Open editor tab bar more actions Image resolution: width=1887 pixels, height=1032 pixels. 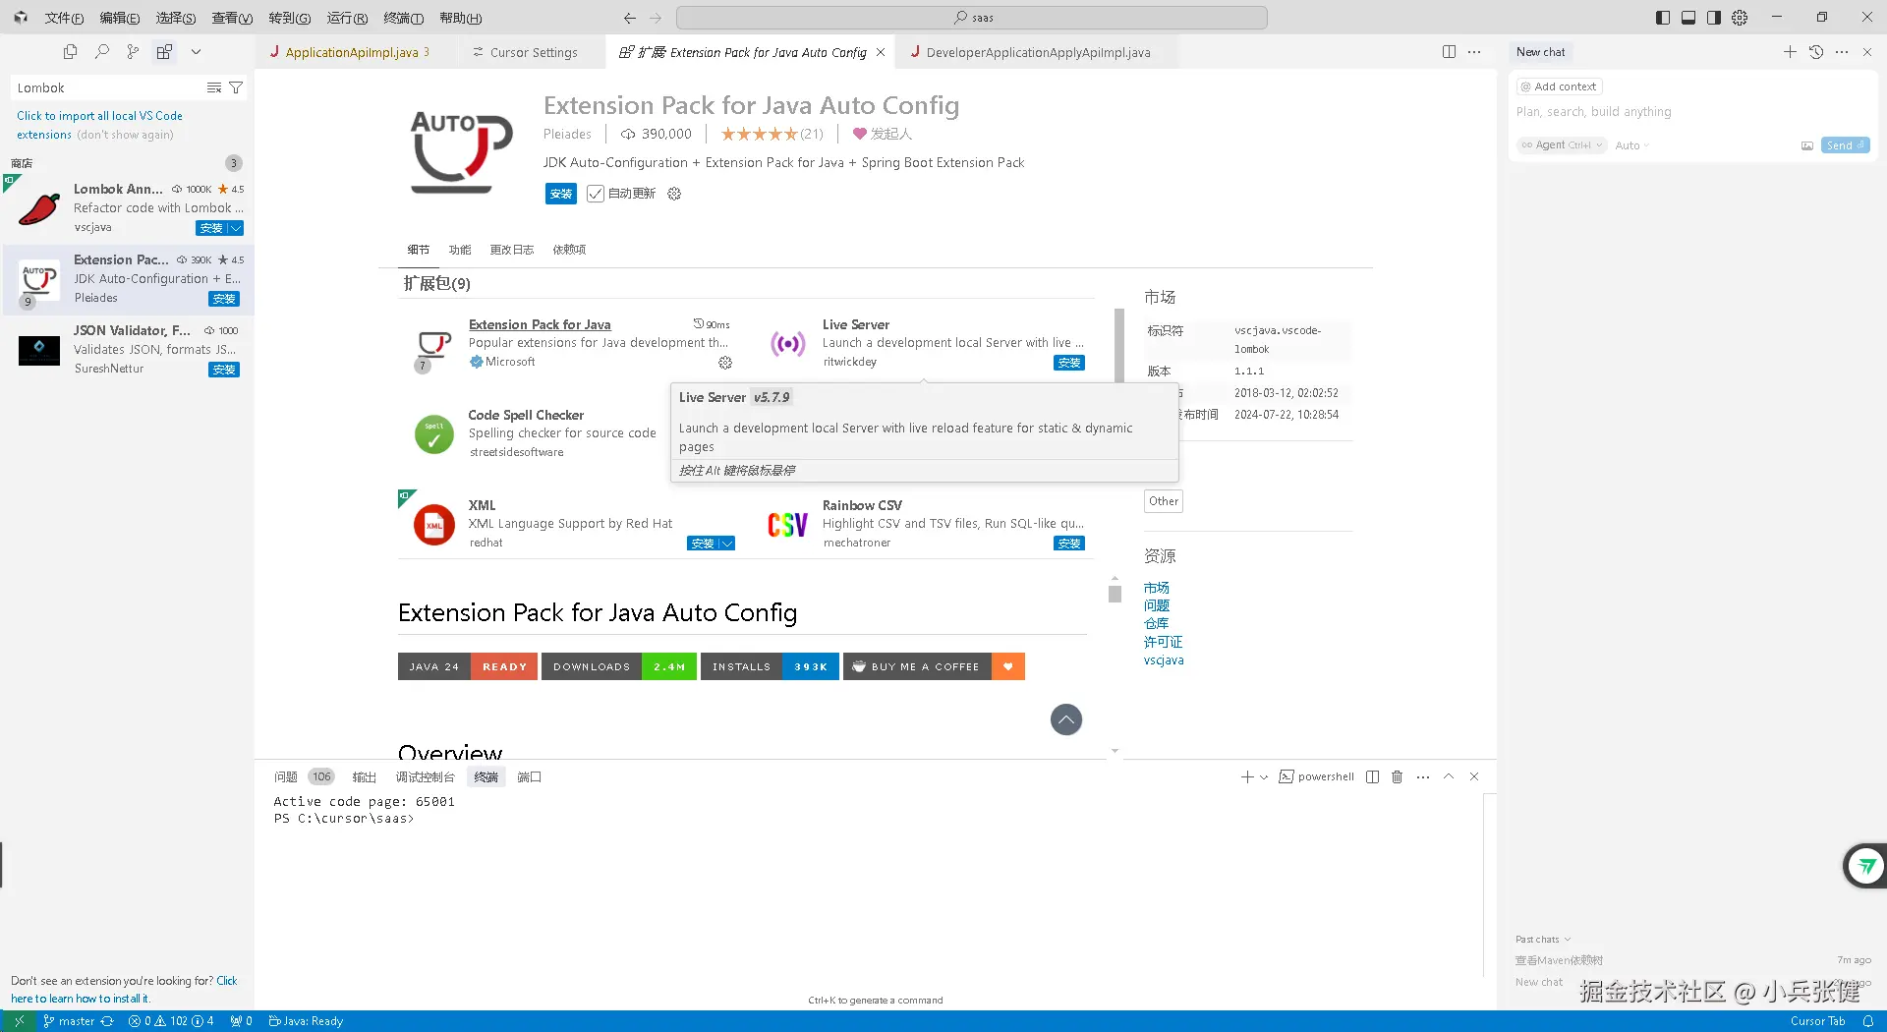coord(1474,52)
